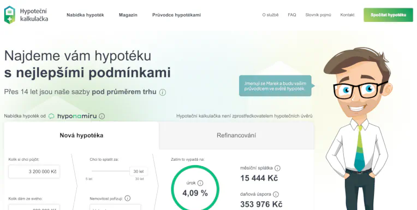Click the 'Zatím to vypadá na:' label

tap(188, 159)
